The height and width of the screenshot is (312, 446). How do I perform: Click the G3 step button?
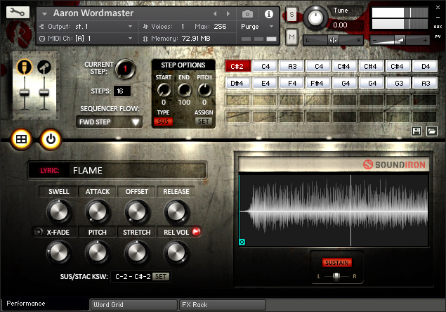[x=399, y=84]
